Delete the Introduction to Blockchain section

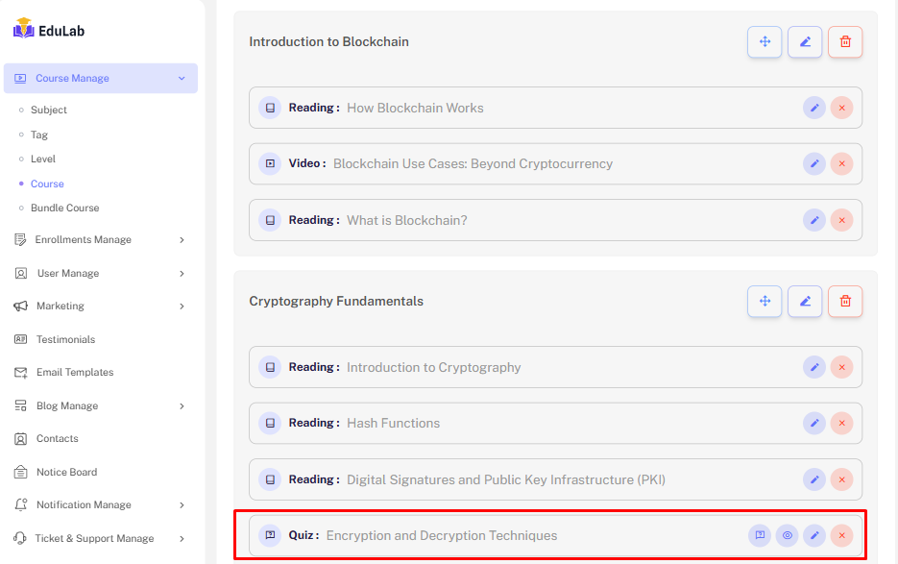pos(845,42)
